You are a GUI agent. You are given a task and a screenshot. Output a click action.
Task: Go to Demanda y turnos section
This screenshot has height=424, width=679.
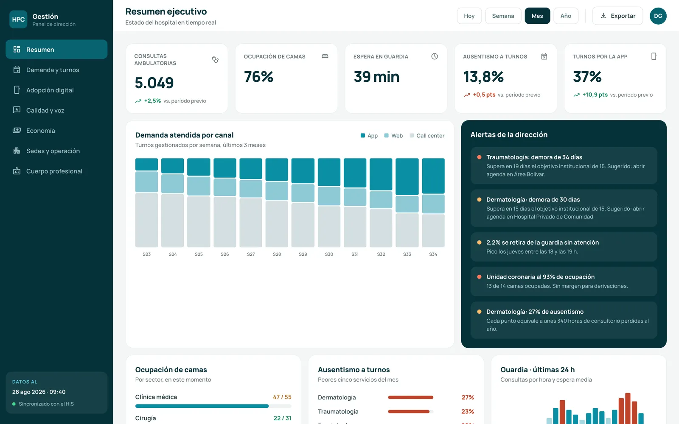coord(56,70)
